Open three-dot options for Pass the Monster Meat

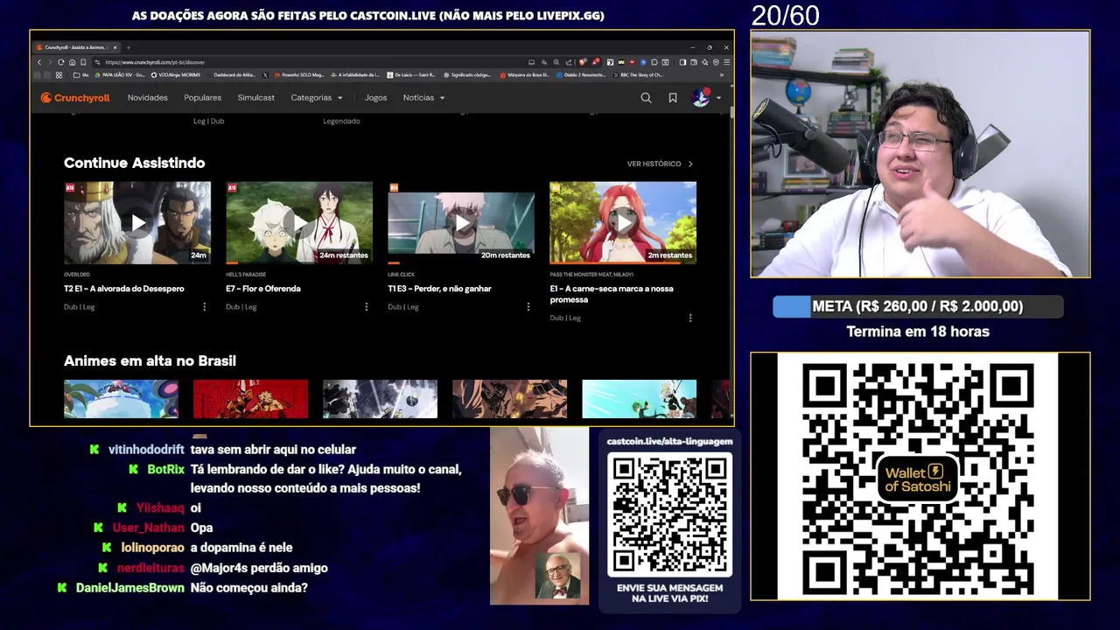click(690, 318)
